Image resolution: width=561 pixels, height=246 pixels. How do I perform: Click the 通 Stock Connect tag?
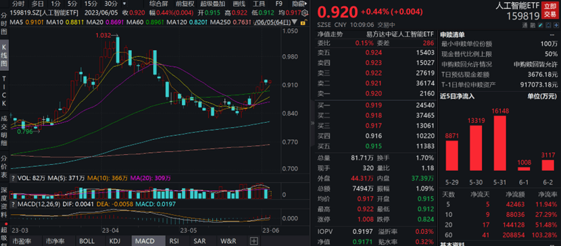[525, 26]
